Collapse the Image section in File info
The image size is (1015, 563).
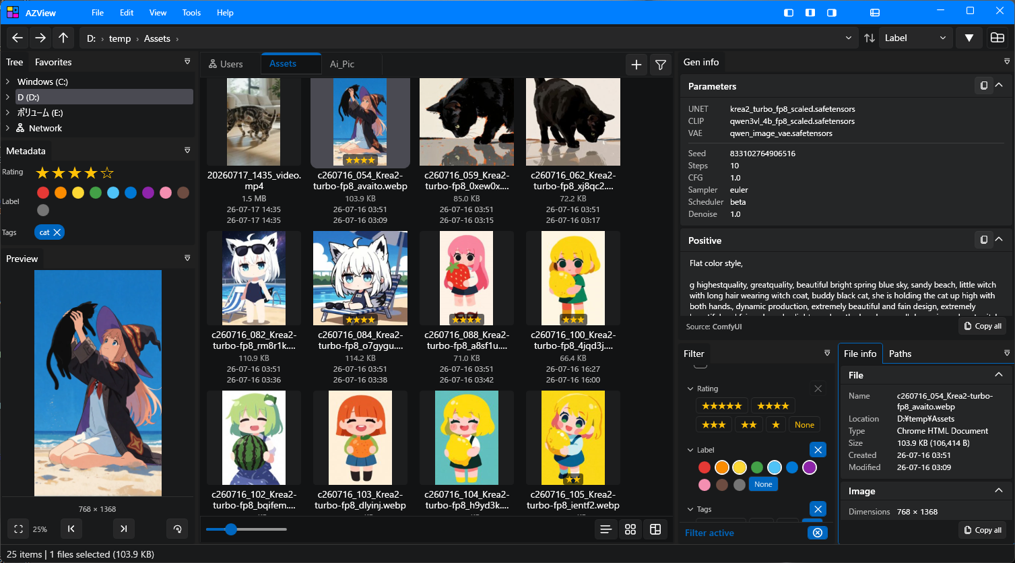(x=999, y=491)
